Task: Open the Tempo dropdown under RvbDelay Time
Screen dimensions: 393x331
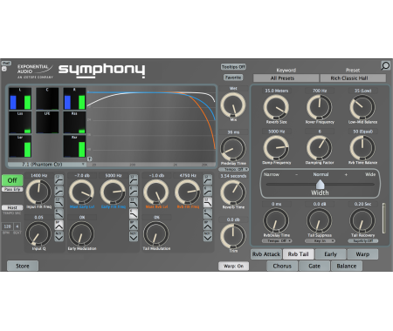Action: (x=277, y=241)
